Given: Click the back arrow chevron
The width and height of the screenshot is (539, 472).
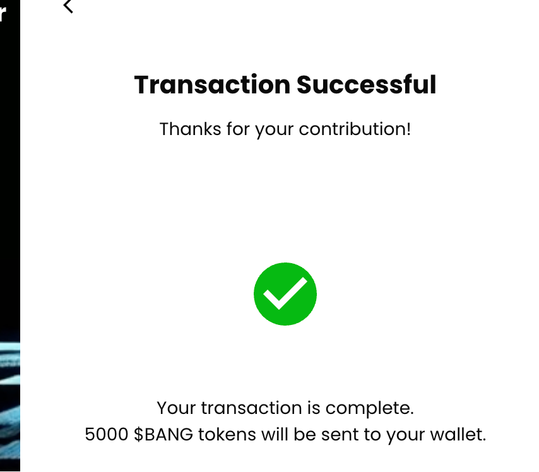Looking at the screenshot, I should [x=68, y=6].
